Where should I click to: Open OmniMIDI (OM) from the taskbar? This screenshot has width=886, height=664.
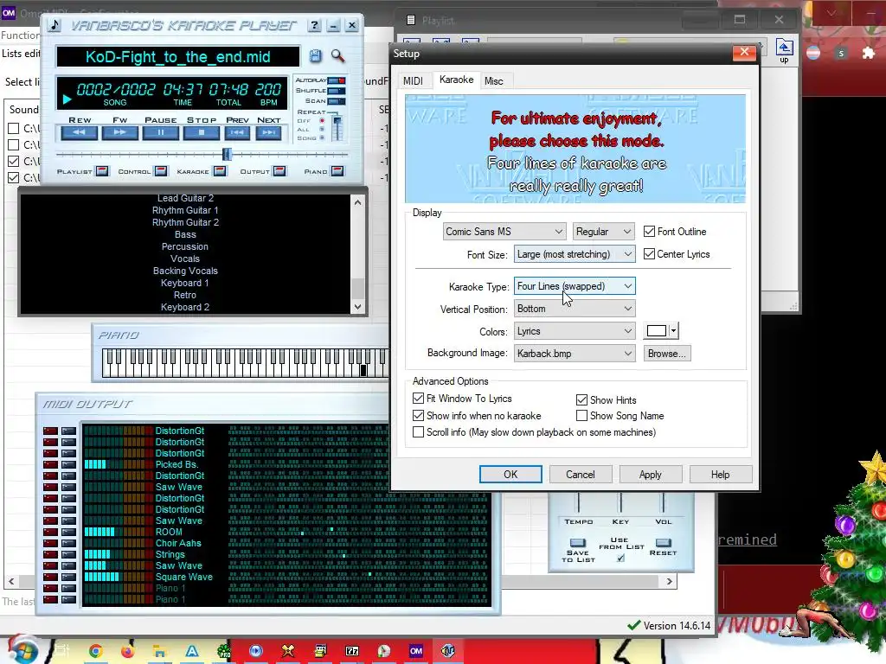[x=416, y=651]
